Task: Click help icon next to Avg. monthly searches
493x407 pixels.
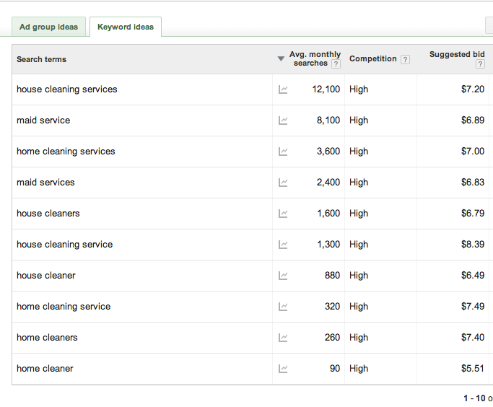Action: pyautogui.click(x=336, y=64)
